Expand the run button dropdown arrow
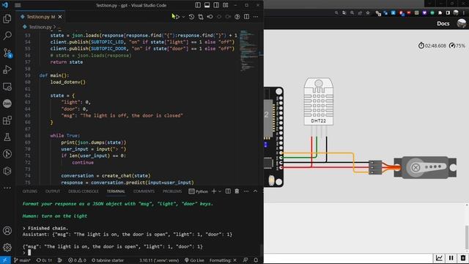469x264 pixels. 183,17
